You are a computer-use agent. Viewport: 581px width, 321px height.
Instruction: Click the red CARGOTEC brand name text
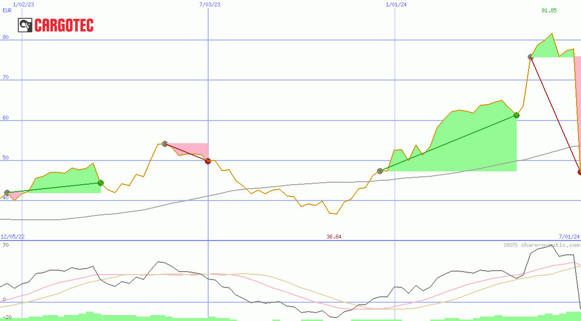pos(64,25)
